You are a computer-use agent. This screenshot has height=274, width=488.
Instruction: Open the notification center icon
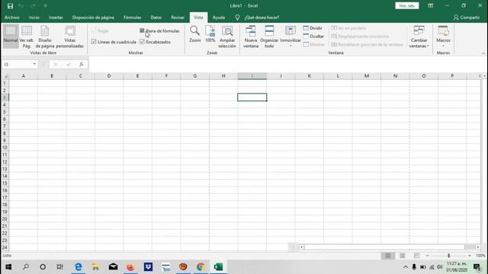tap(477, 267)
